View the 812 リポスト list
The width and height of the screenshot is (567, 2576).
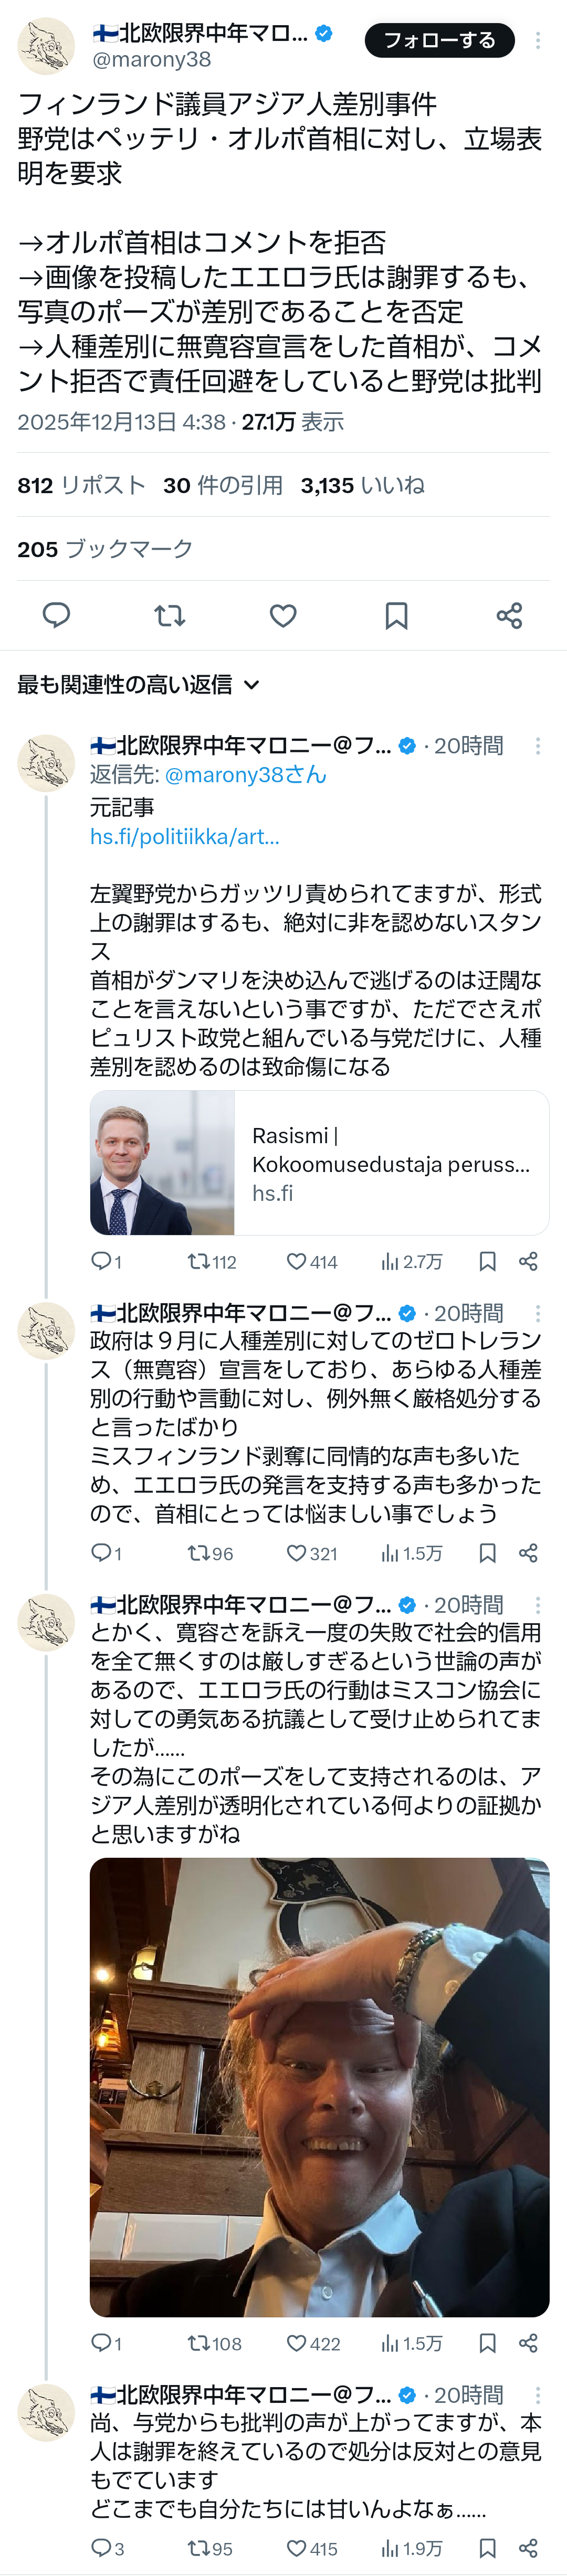coord(81,485)
